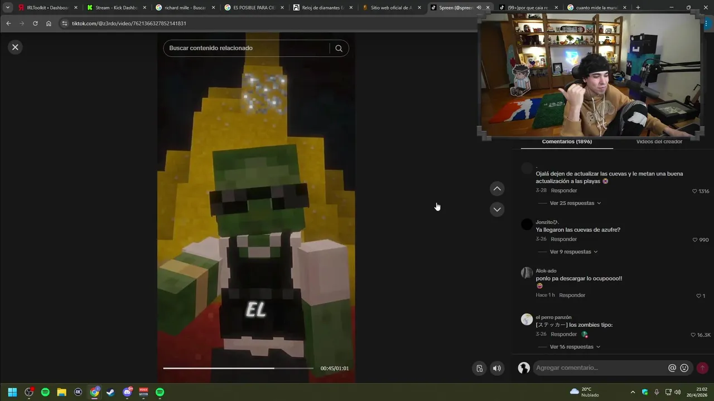Click Responder on el perro panzón's comment
Image resolution: width=714 pixels, height=401 pixels.
tap(563, 334)
